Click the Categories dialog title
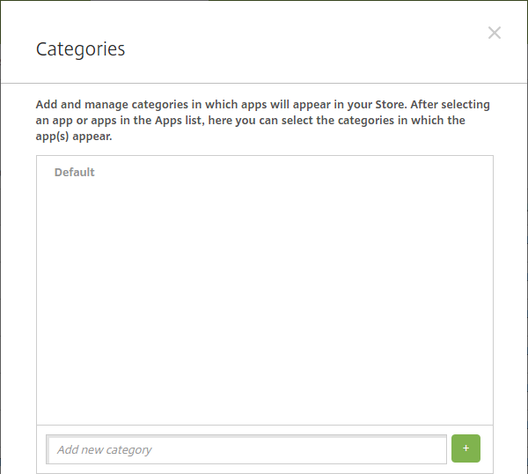This screenshot has width=528, height=474. 80,49
